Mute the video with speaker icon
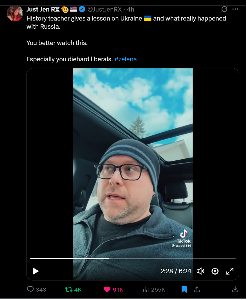Image resolution: width=247 pixels, height=300 pixels. tap(200, 271)
